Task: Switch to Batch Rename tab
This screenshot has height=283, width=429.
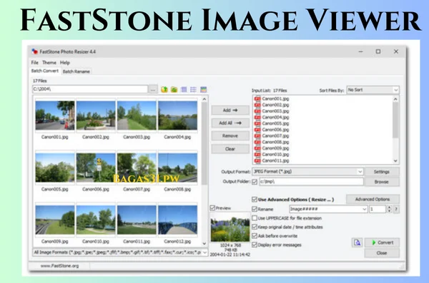Action: [77, 71]
